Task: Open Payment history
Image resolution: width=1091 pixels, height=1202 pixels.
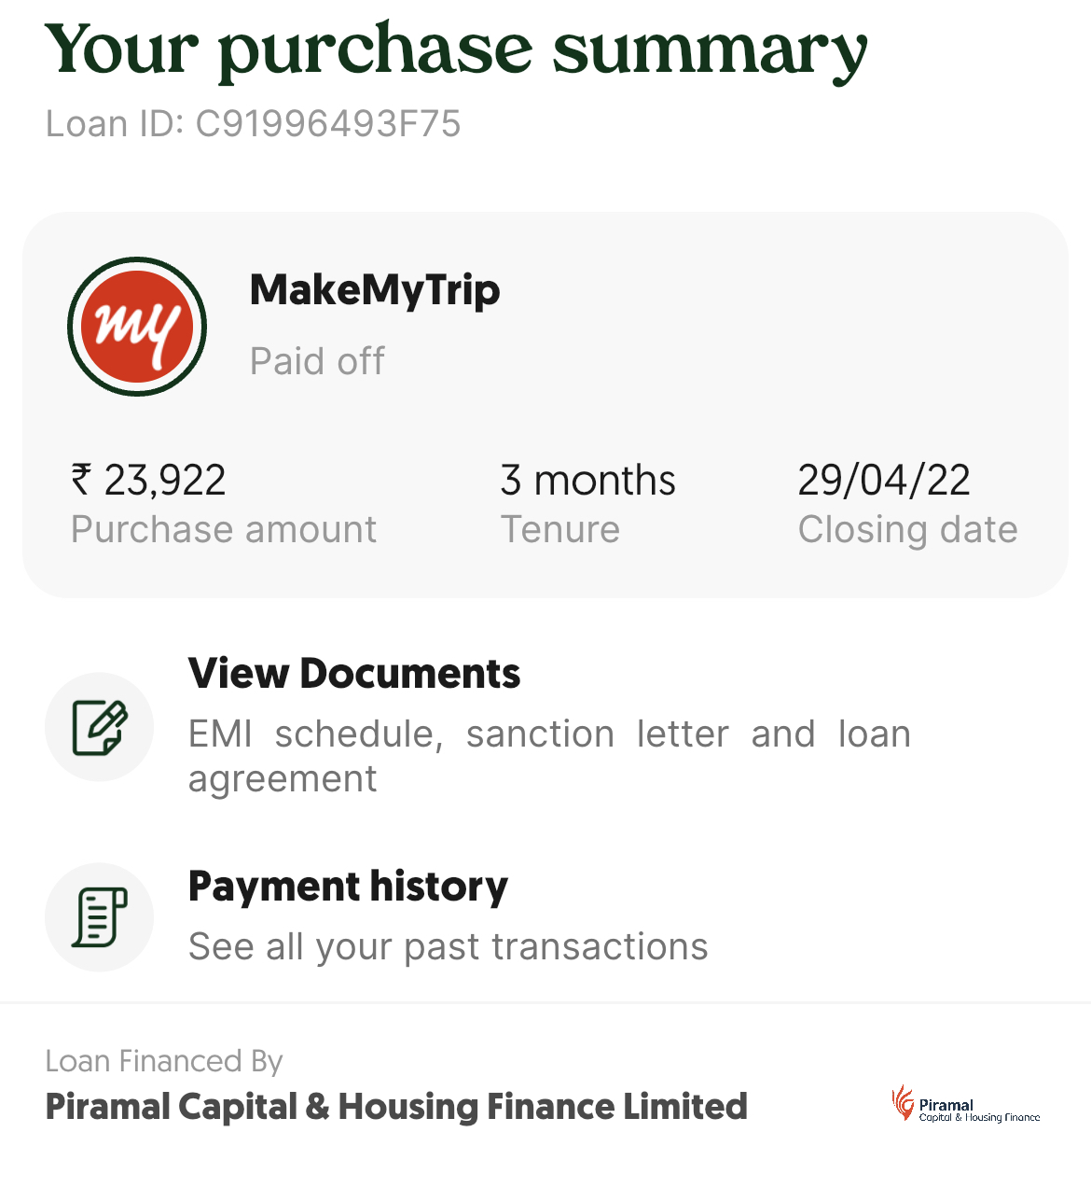Action: tap(348, 887)
